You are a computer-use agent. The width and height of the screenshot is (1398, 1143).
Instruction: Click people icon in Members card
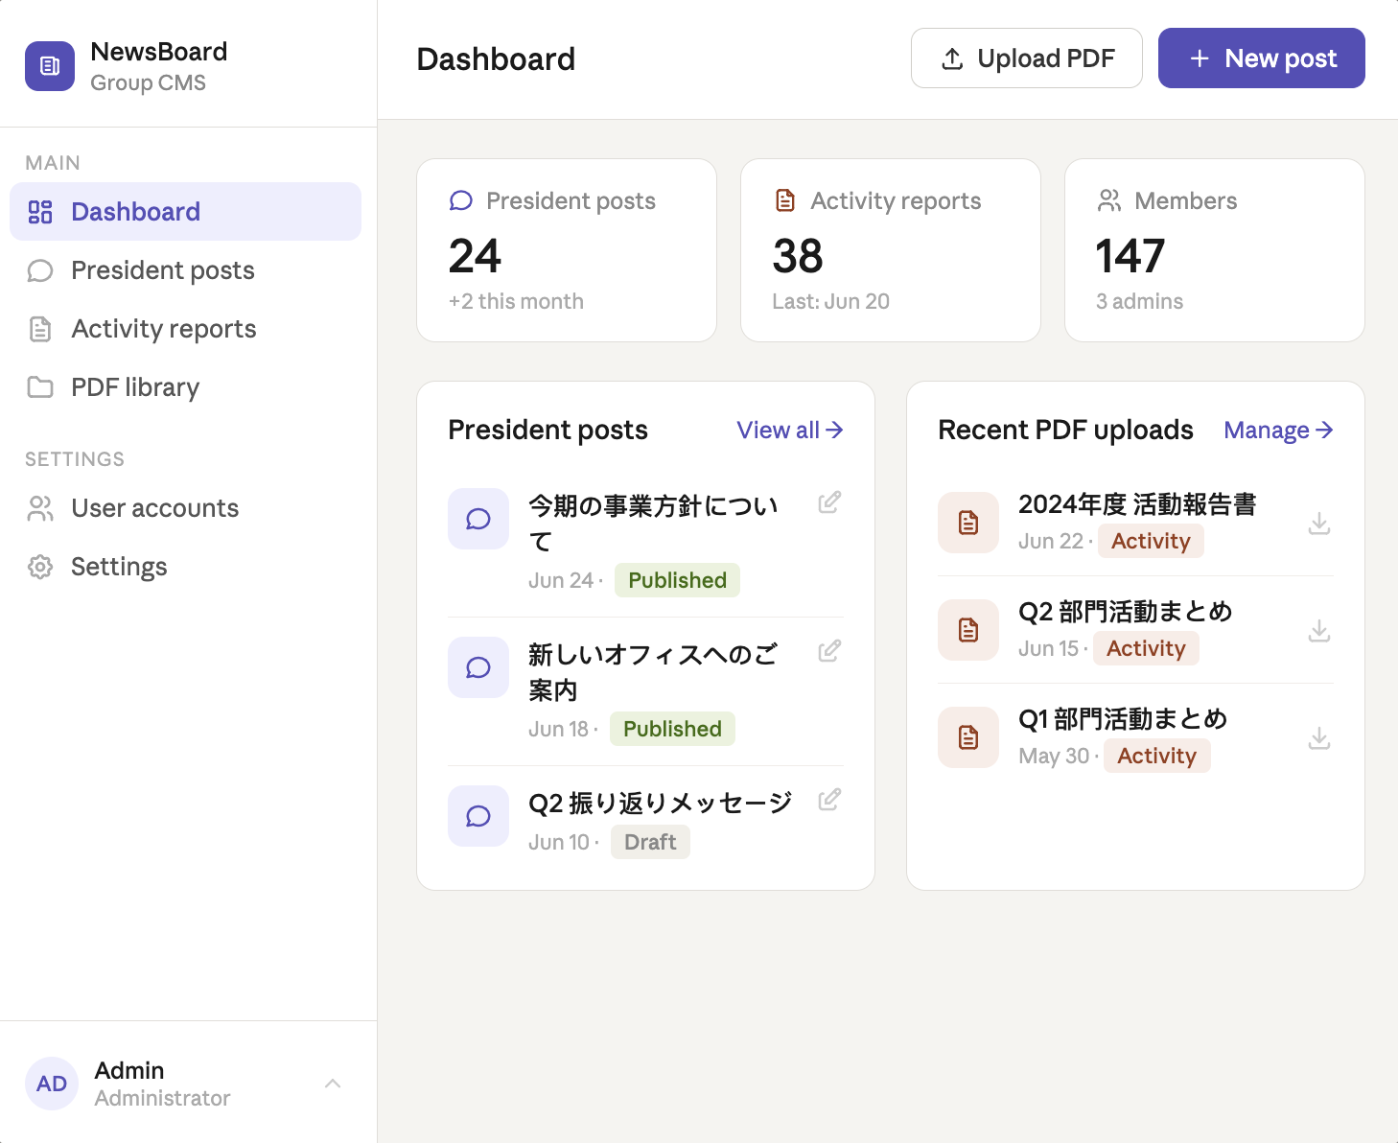tap(1109, 200)
